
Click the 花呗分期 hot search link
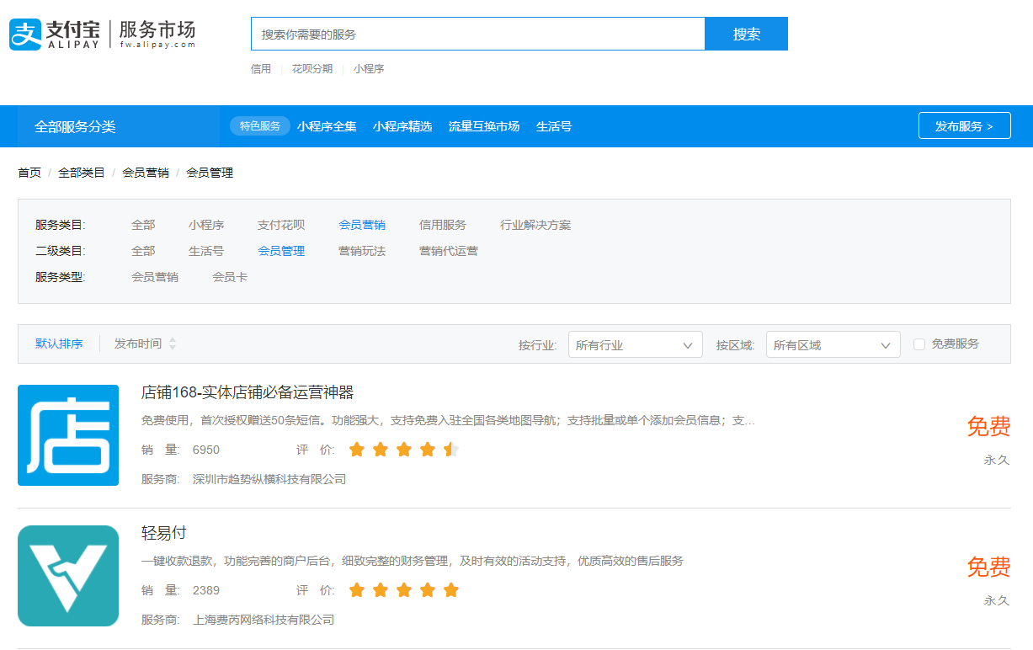click(310, 68)
